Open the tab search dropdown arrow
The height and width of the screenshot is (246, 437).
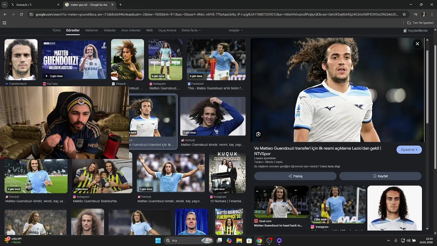coord(4,5)
